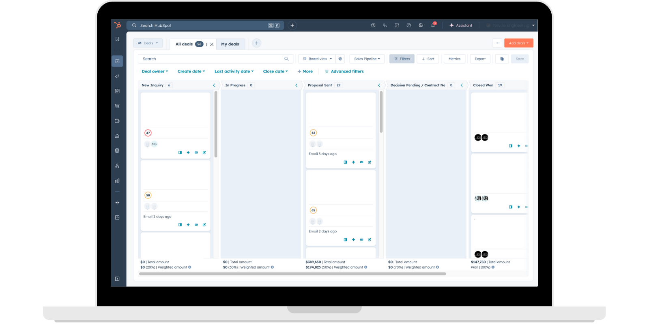Viewport: 649px width, 324px height.
Task: Click the edit note icon on score 62 card
Action: coord(370,162)
